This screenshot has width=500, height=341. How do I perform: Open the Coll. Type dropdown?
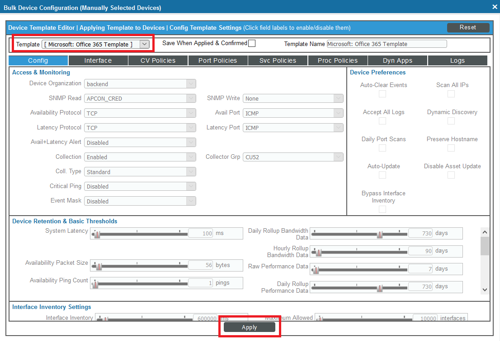point(140,172)
